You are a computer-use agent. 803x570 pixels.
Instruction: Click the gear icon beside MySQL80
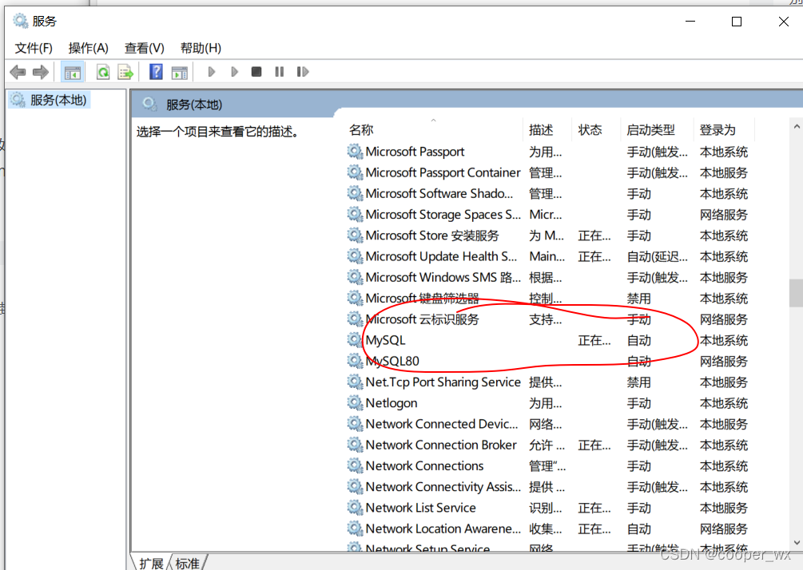coord(355,361)
